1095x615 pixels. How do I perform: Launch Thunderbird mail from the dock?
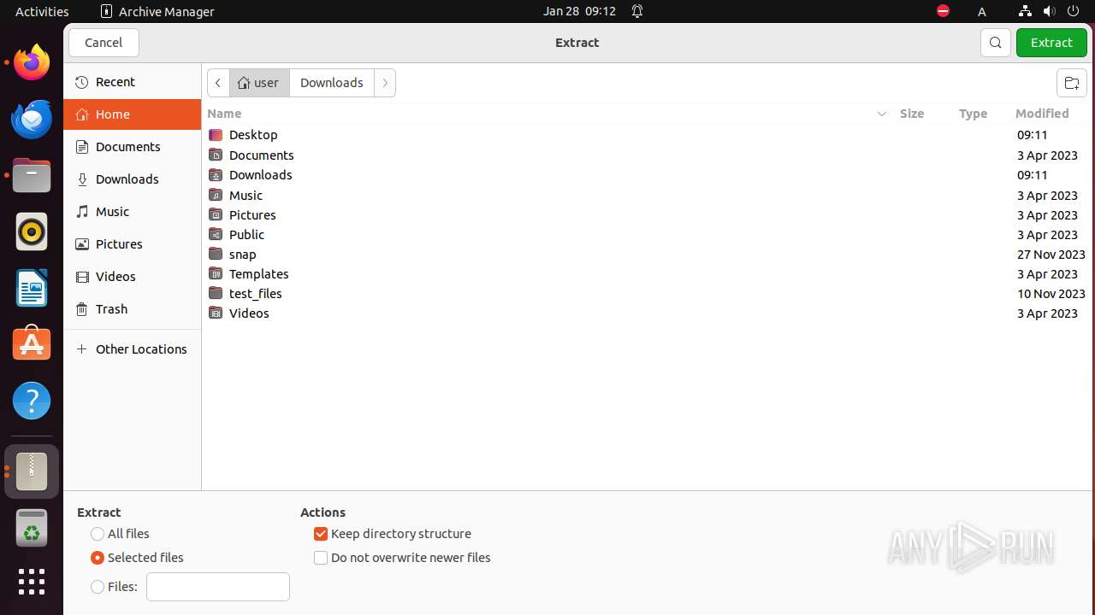(32, 119)
